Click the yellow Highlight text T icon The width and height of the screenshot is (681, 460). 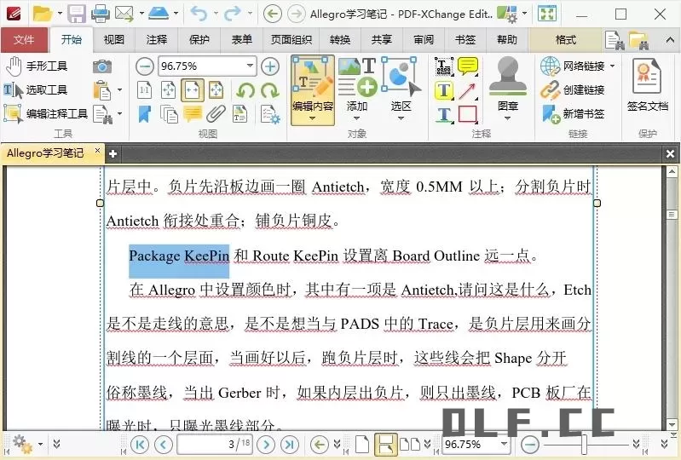pos(444,90)
